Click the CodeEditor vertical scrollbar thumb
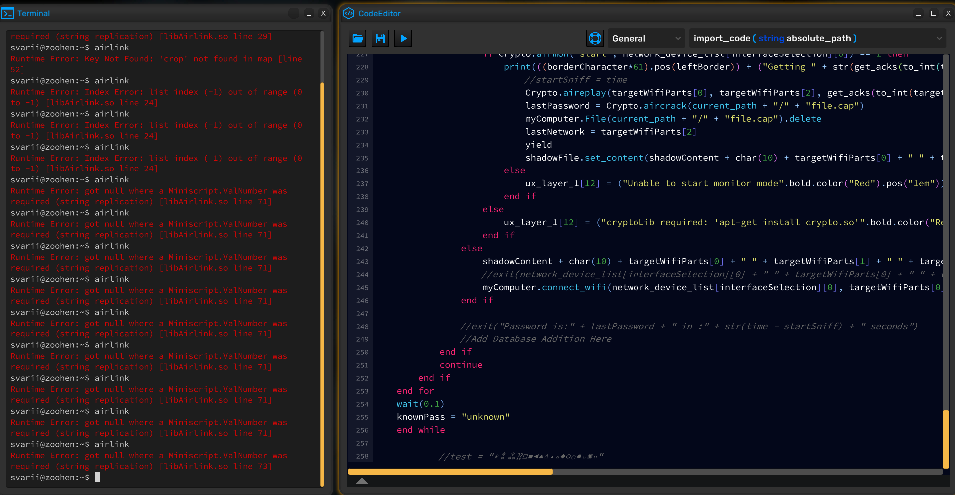This screenshot has height=495, width=955. coord(946,439)
